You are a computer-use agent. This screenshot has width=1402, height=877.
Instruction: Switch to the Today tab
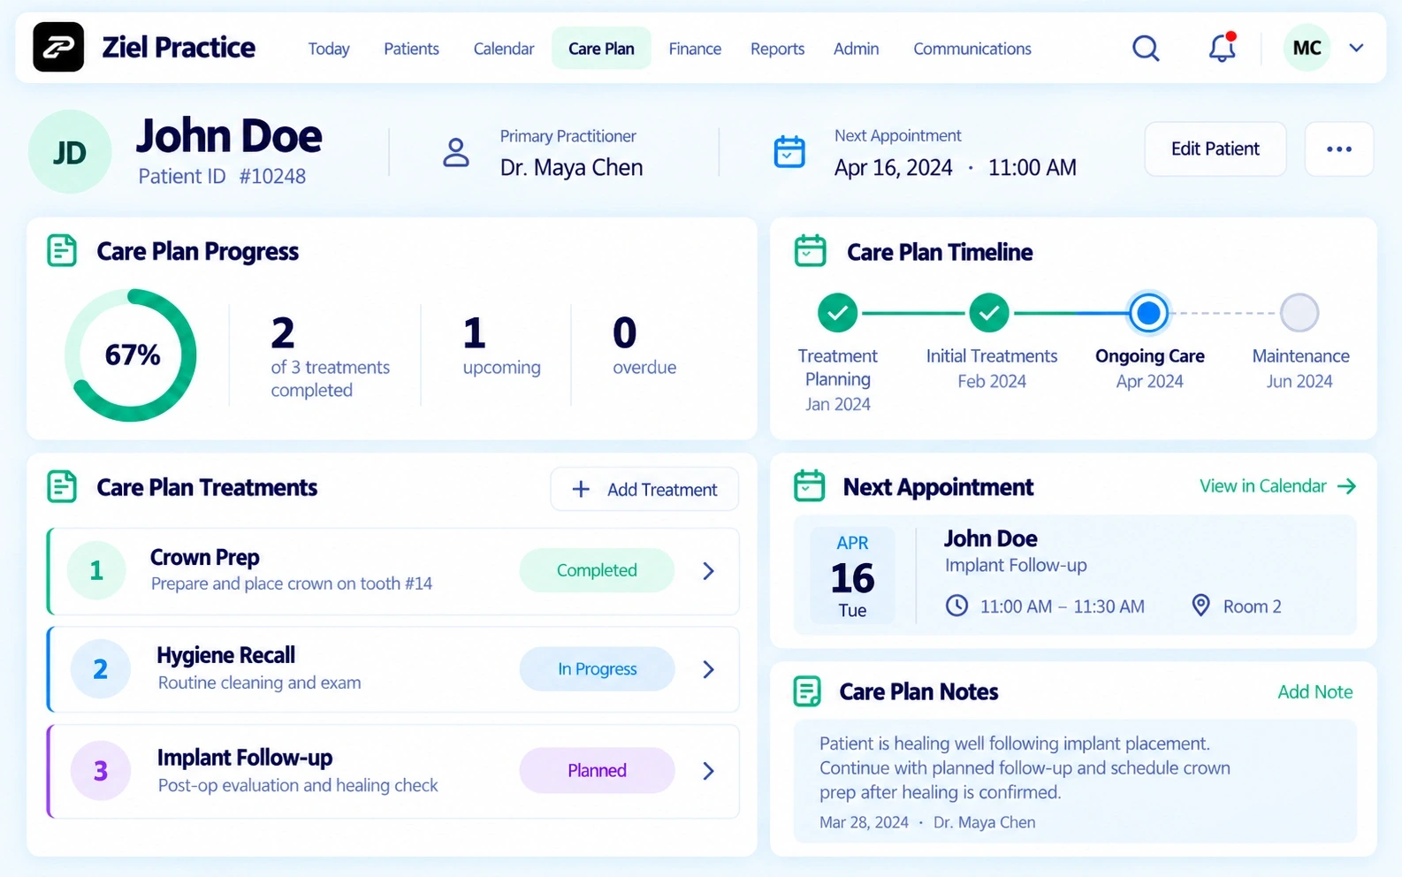tap(329, 49)
